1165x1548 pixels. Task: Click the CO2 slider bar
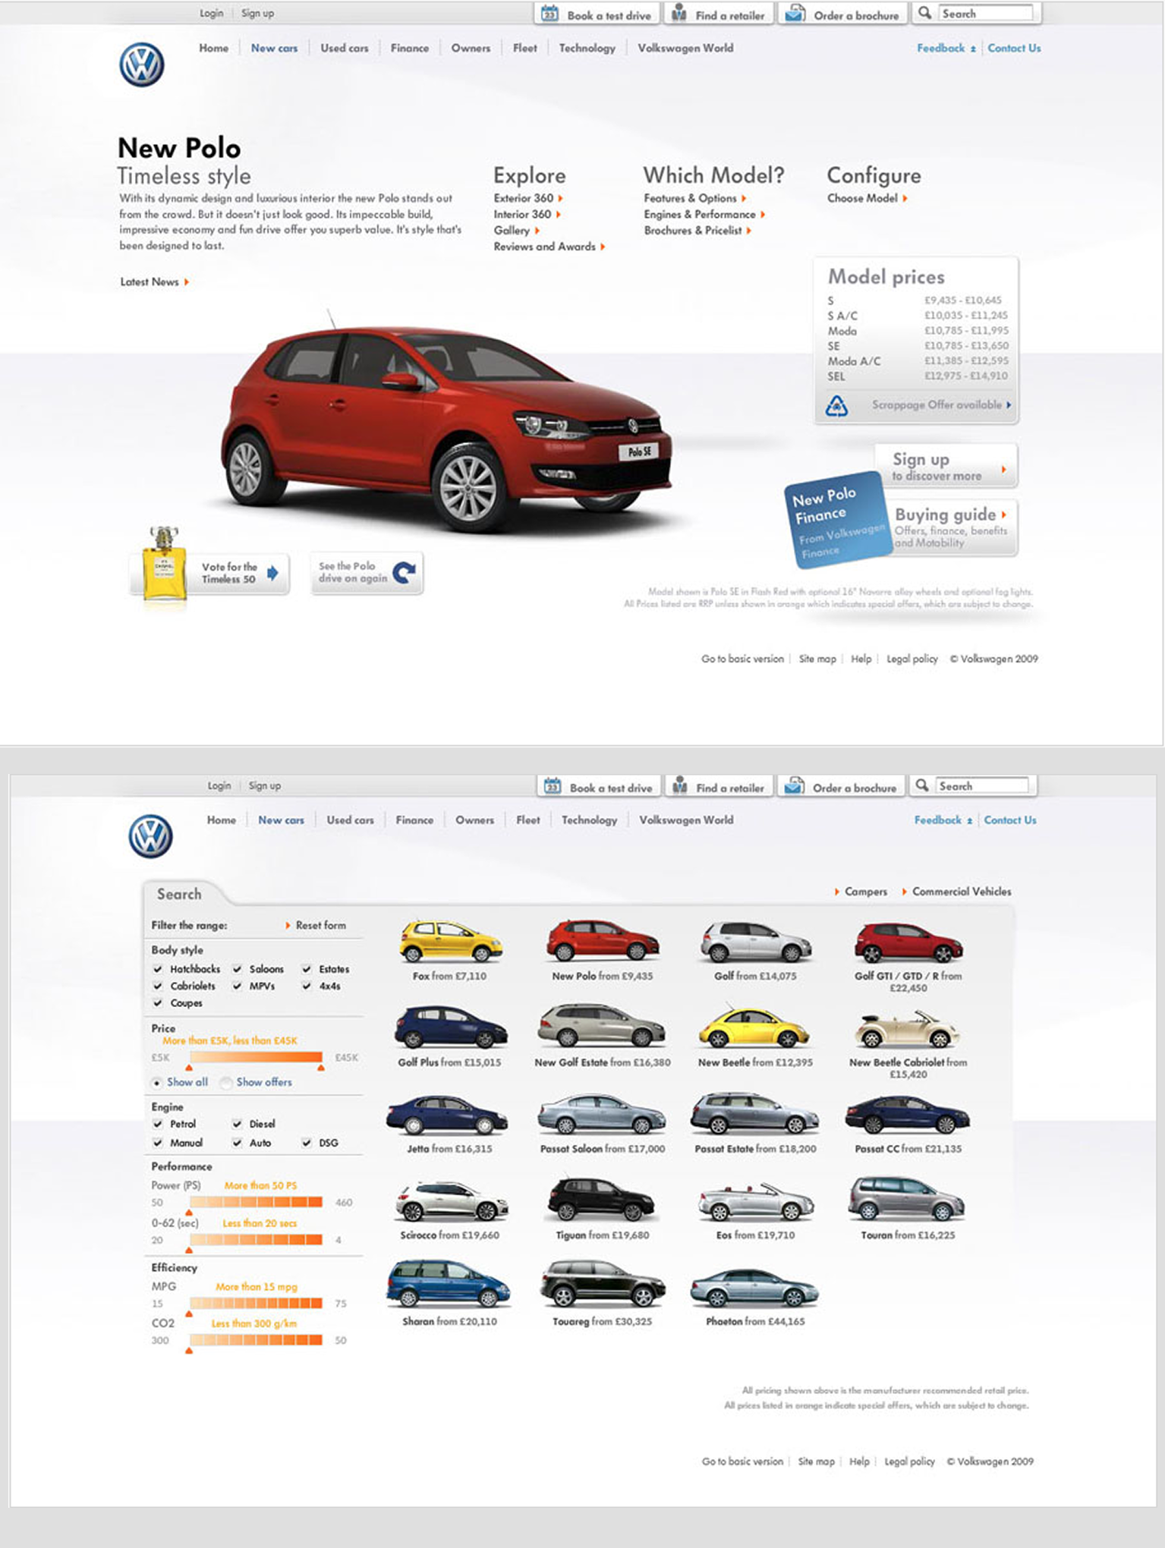(256, 1340)
